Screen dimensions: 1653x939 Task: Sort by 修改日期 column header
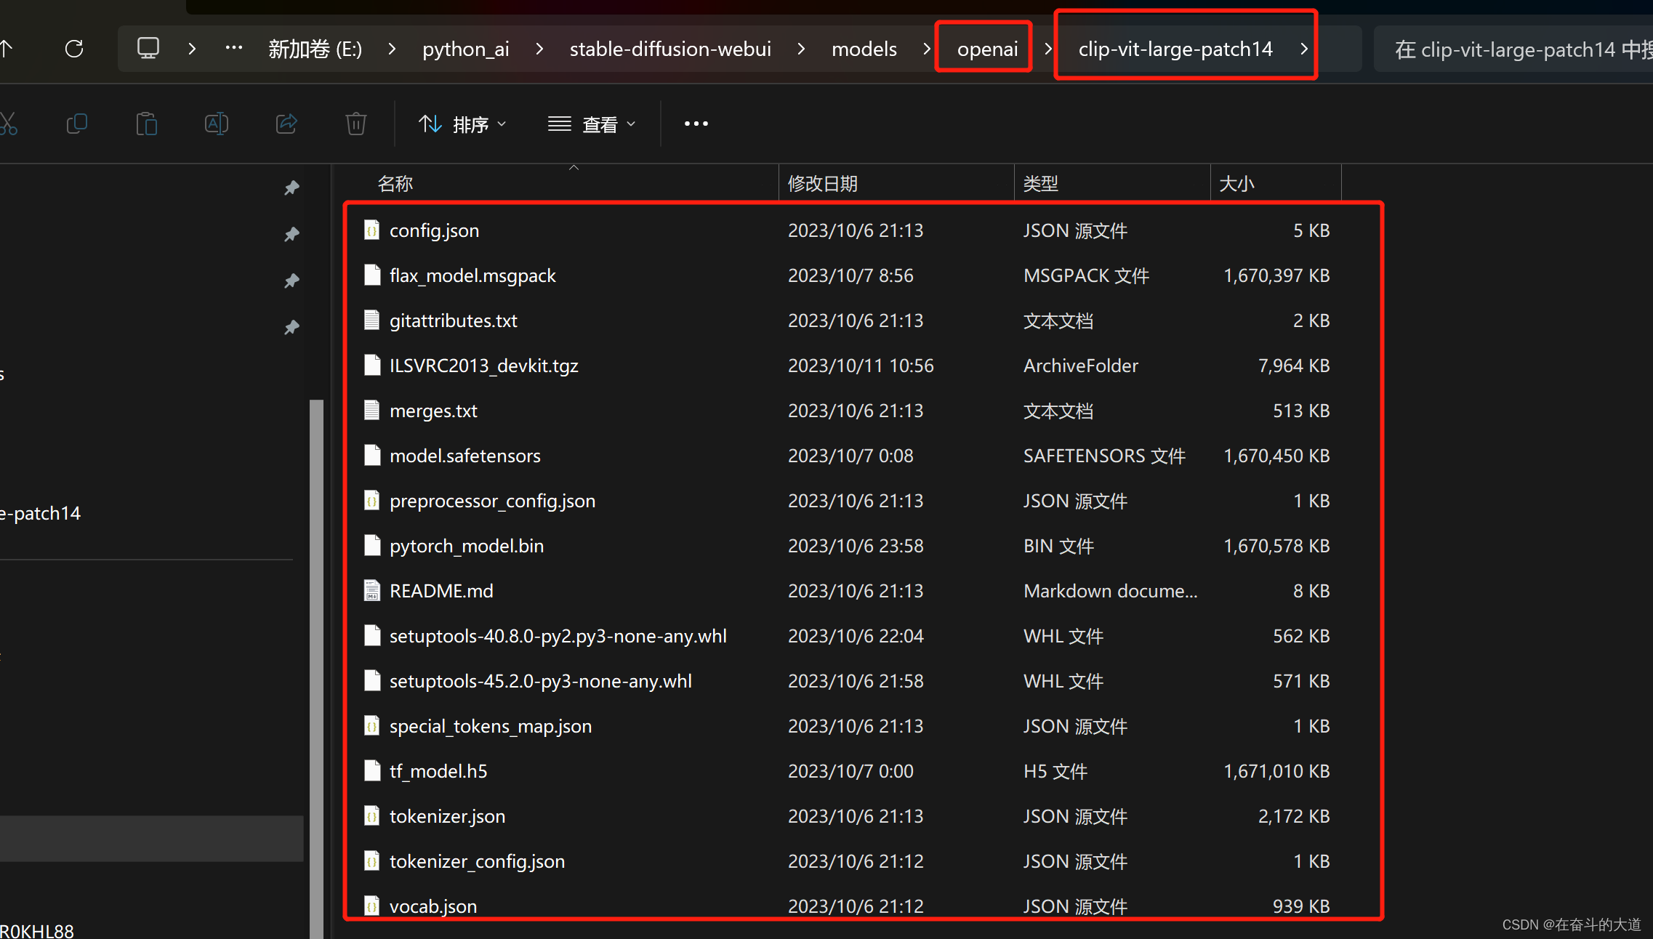pos(822,183)
